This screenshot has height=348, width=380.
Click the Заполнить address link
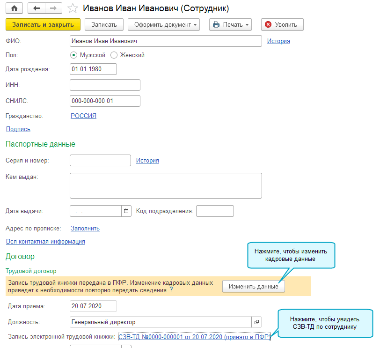(85, 229)
